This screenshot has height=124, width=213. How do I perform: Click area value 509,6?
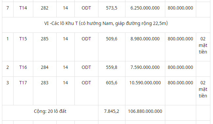112,39
